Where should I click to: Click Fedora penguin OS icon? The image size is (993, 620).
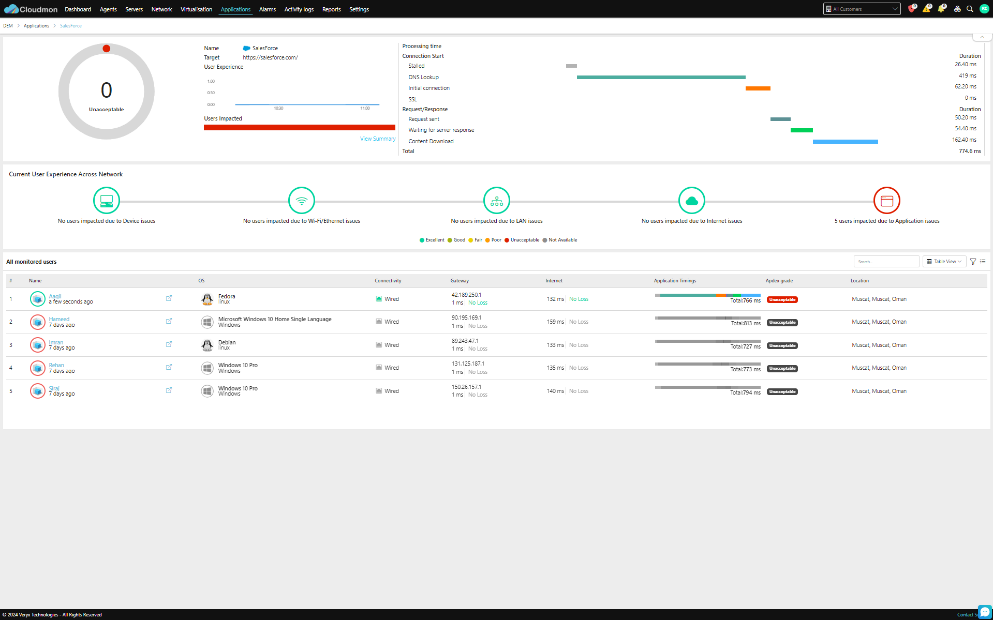coord(207,299)
